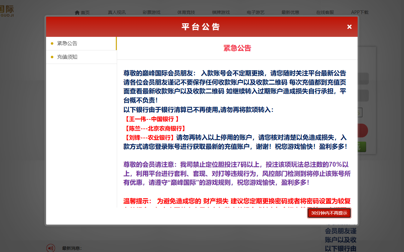Go to 体育竞技 in the navigation bar
The image size is (404, 252).
pos(186,13)
